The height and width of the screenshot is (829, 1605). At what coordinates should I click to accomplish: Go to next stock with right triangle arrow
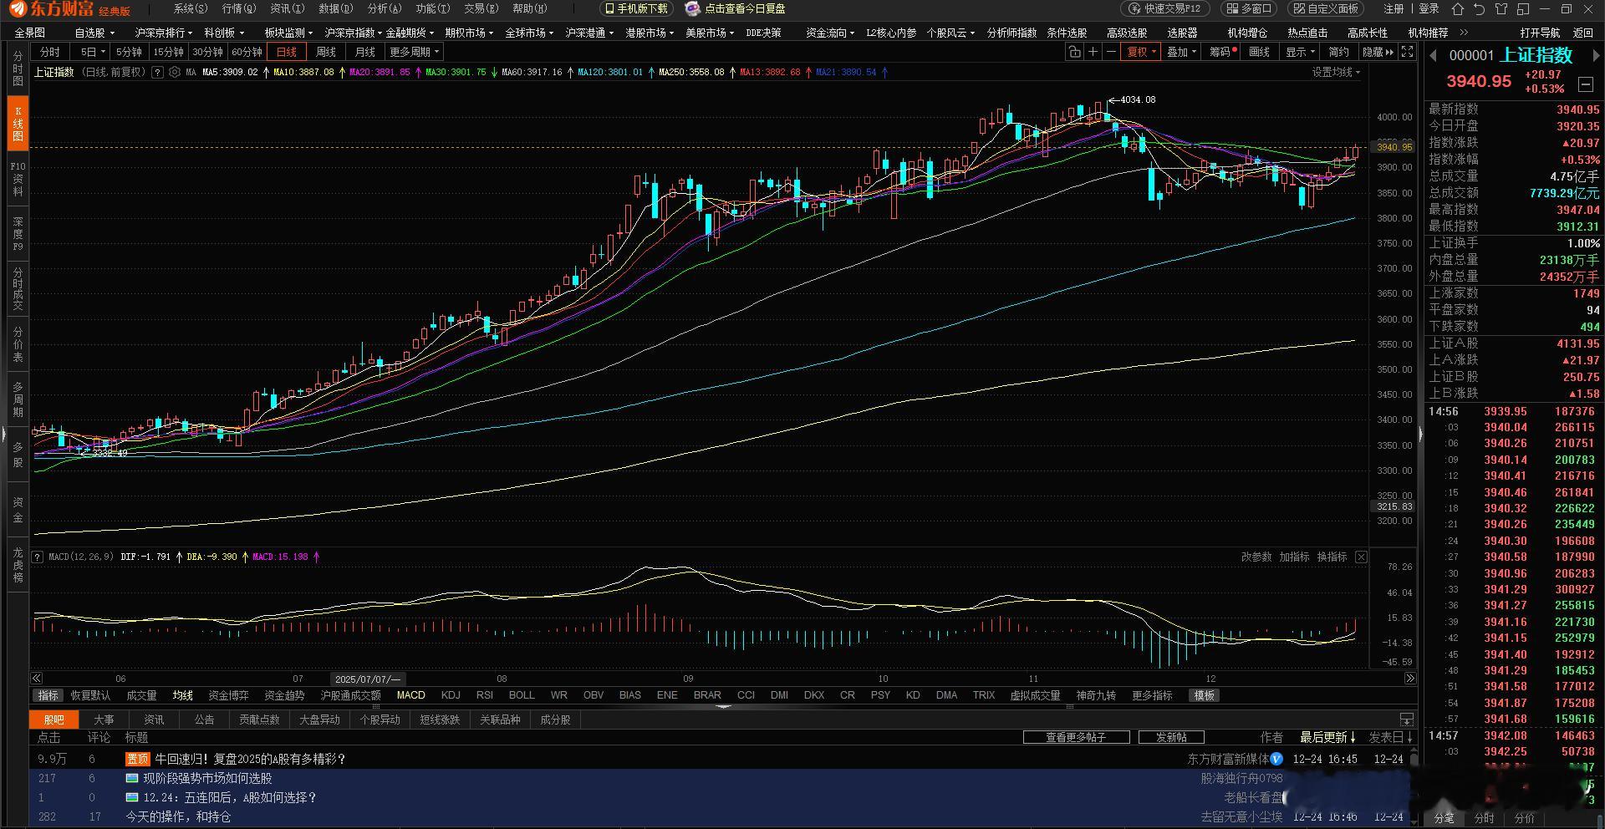(1596, 56)
